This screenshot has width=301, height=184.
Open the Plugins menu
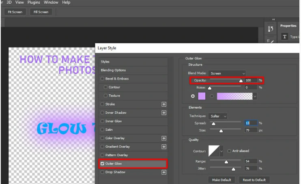tap(34, 2)
